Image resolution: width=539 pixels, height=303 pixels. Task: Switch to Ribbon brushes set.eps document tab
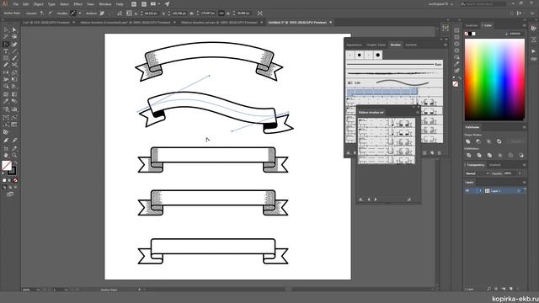[x=219, y=23]
